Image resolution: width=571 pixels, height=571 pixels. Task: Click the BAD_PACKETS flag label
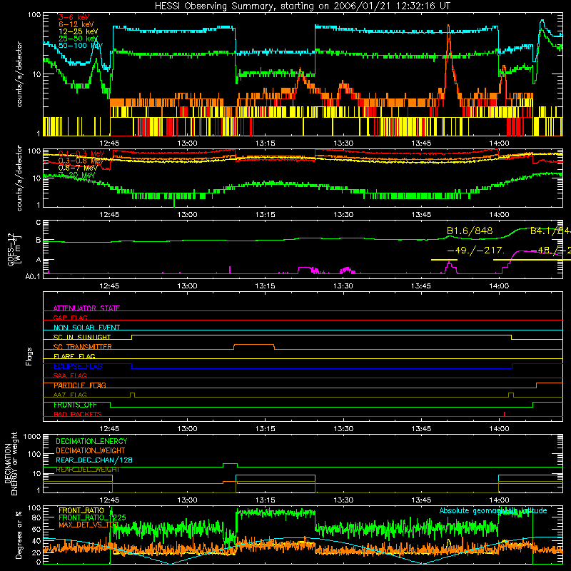pos(78,414)
